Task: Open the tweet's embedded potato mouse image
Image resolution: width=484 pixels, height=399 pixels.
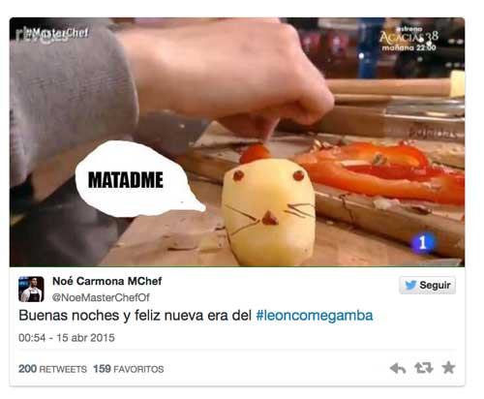Action: point(237,142)
